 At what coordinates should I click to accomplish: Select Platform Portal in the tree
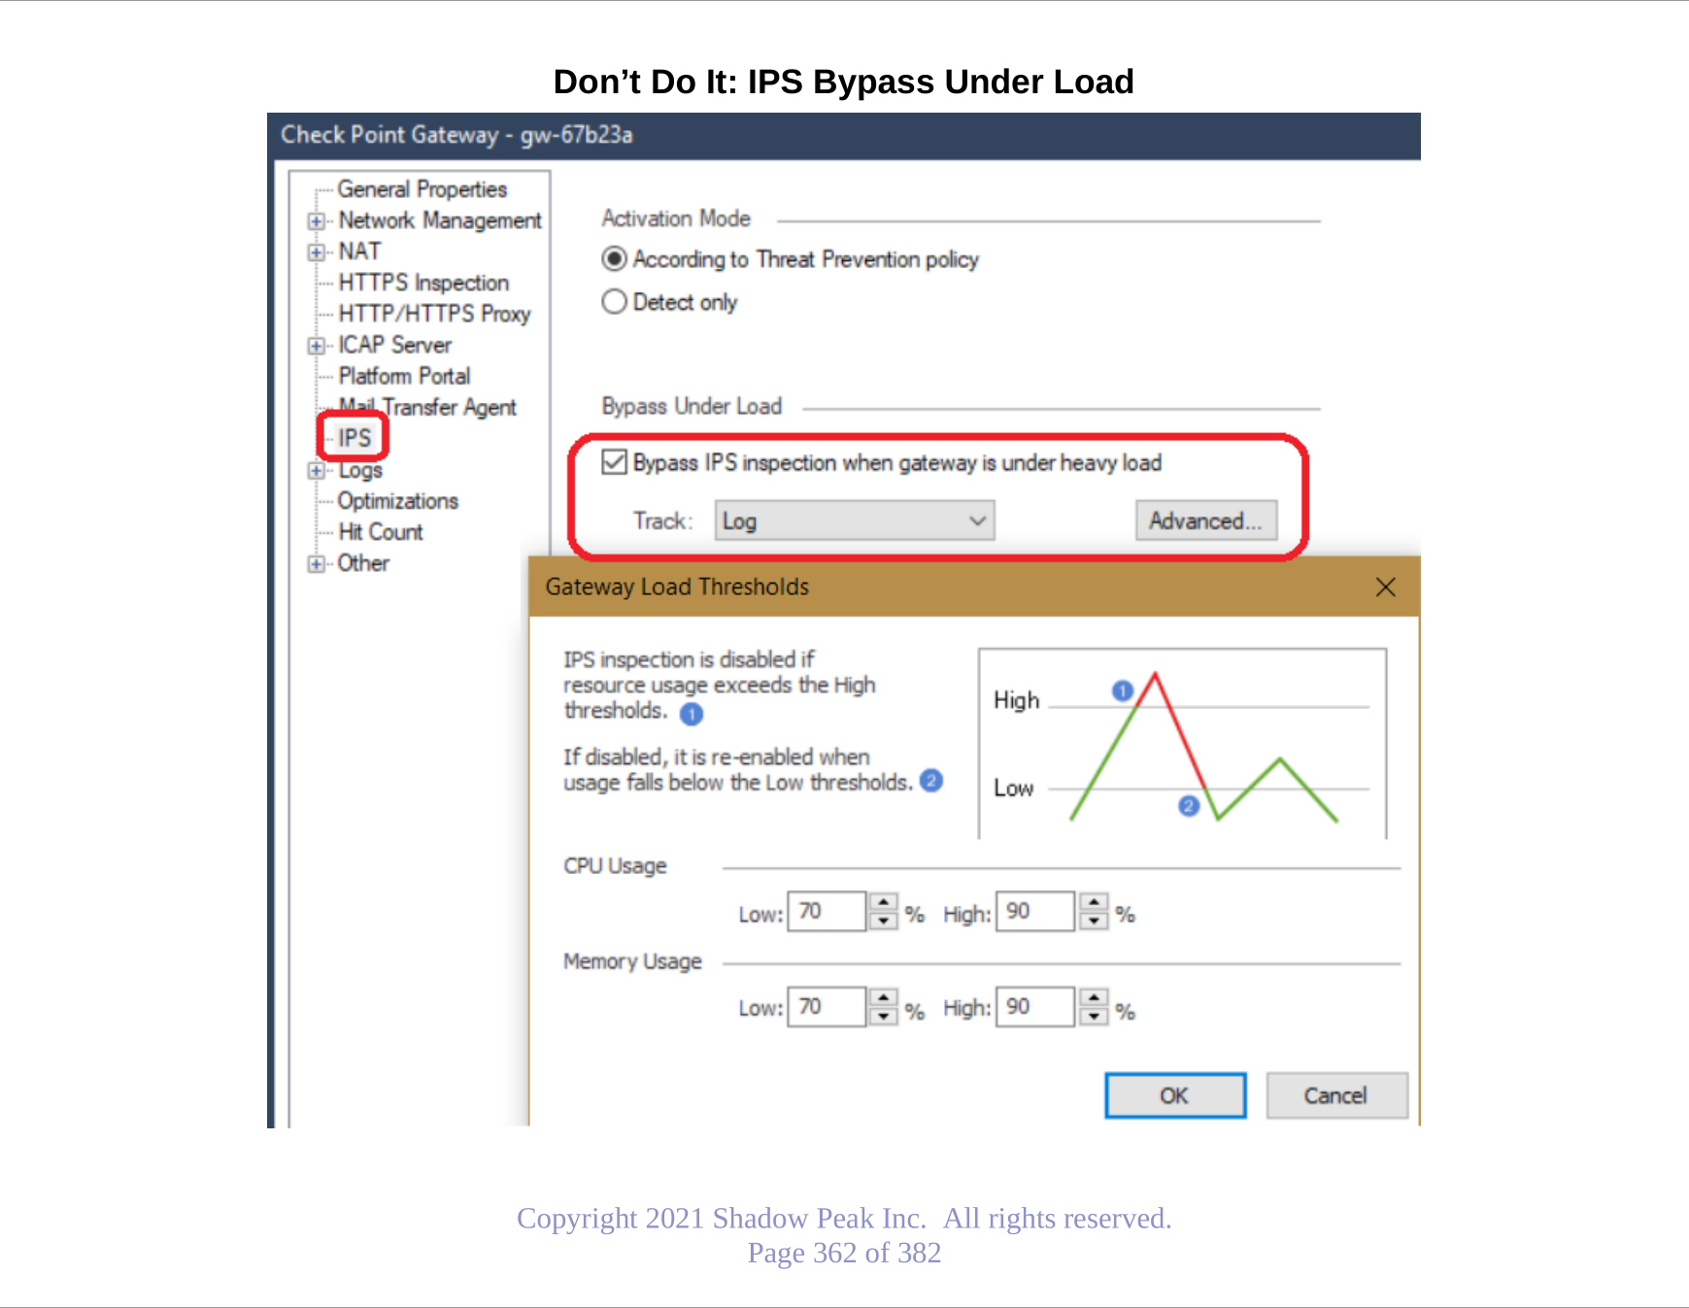[x=404, y=376]
